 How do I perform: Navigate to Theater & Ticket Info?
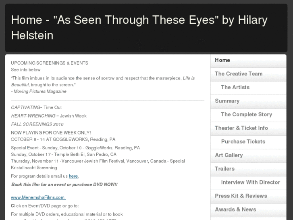[x=241, y=128]
